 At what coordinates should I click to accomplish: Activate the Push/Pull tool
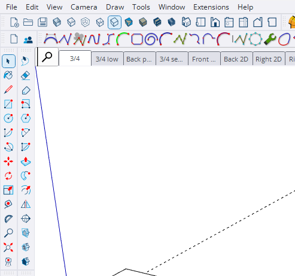click(26, 161)
